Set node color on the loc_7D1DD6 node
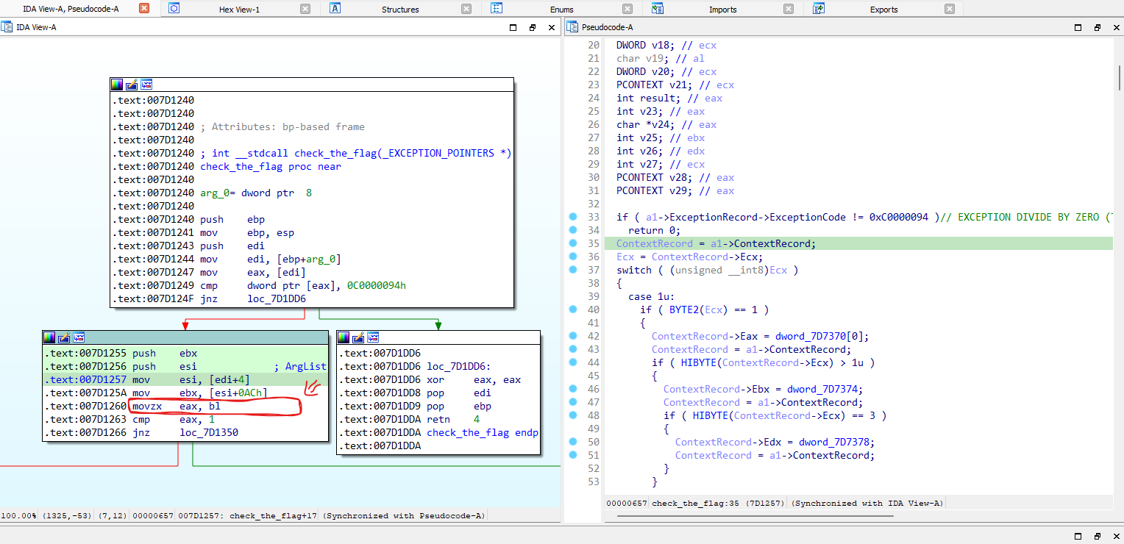The image size is (1124, 544). [x=344, y=337]
